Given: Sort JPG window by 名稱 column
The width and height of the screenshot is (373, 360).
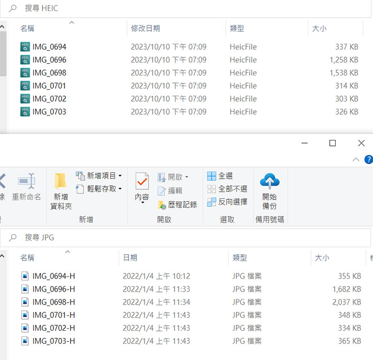Looking at the screenshot, I should coord(27,258).
